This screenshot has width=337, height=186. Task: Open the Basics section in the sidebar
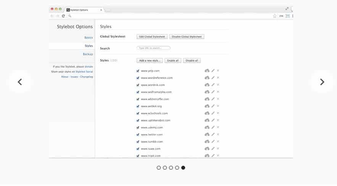point(89,38)
